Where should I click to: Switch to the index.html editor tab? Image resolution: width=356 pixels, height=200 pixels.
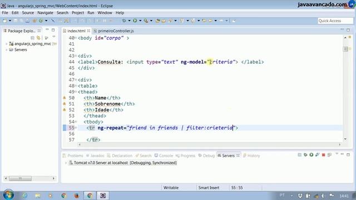(76, 31)
